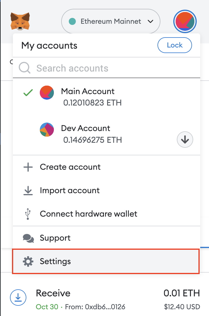This screenshot has width=209, height=316.
Task: Click the Import account arrow icon
Action: click(28, 191)
